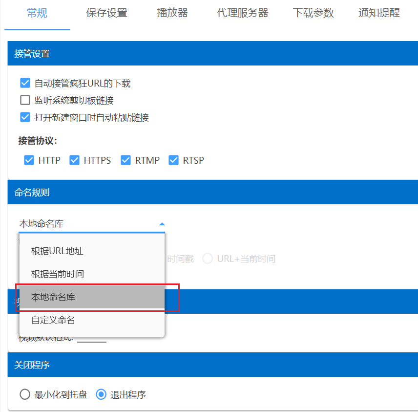Click the 接管协议 label
The height and width of the screenshot is (412, 418).
(38, 141)
